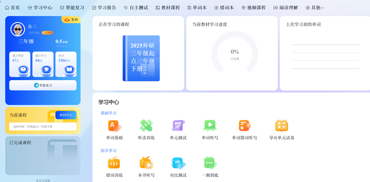Click the 84词 learned value
Image resolution: width=370 pixels, height=182 pixels.
pyautogui.click(x=39, y=60)
